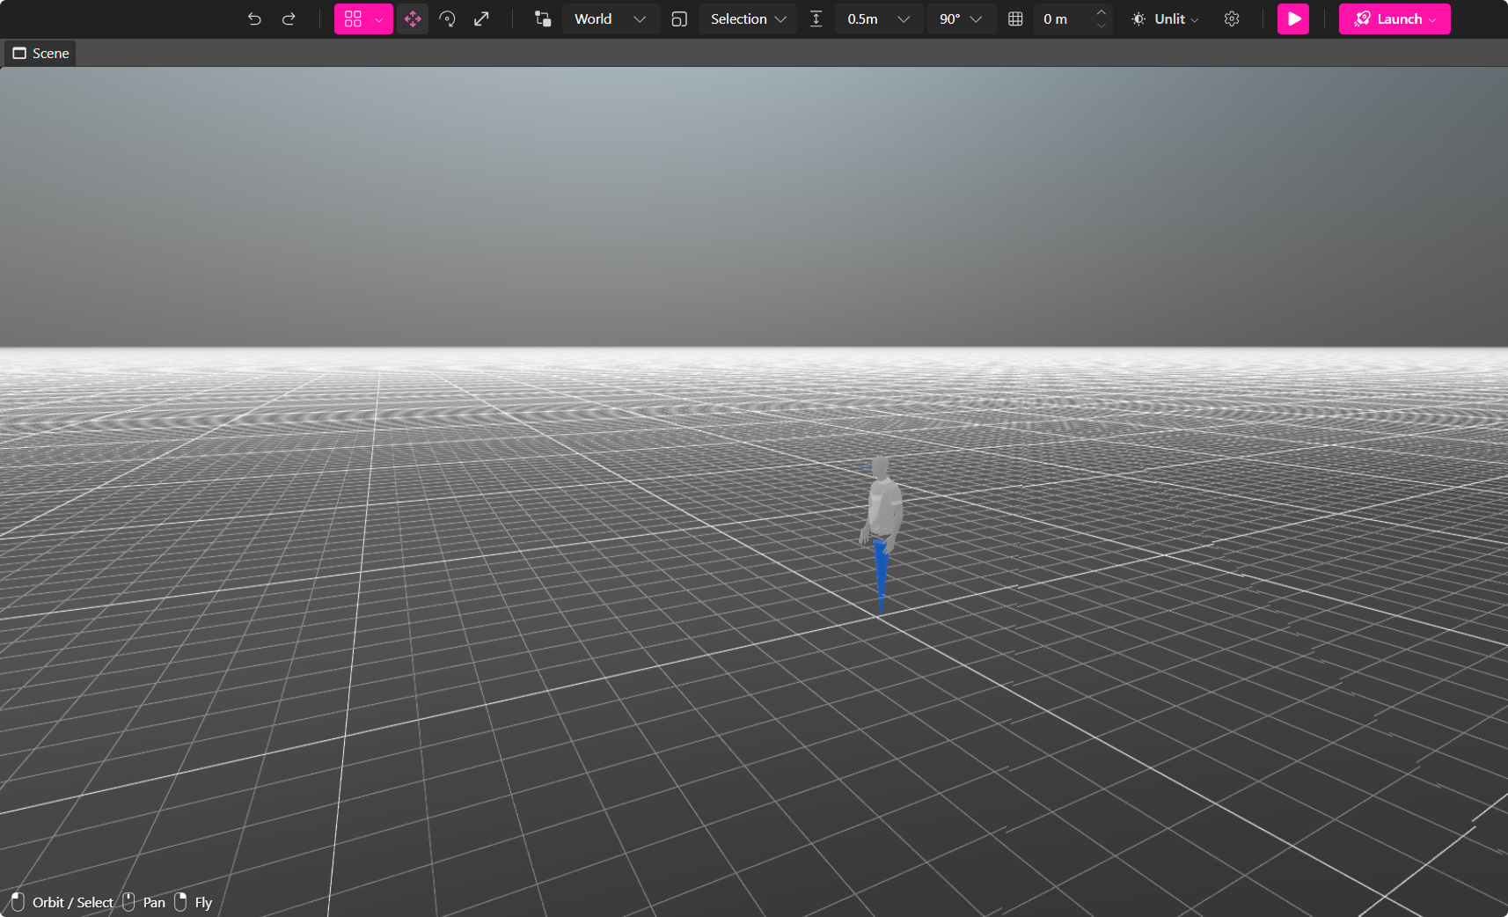Switch to the Scene tab
1508x917 pixels.
point(40,53)
